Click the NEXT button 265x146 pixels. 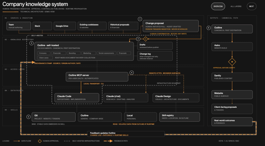pos(251,6)
